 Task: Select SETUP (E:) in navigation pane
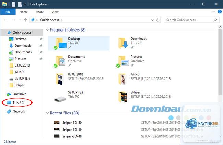pos(22,78)
